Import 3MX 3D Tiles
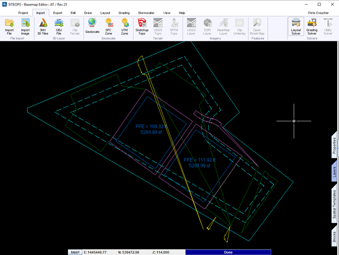Viewport: 339px width, 255px height. 42,25
